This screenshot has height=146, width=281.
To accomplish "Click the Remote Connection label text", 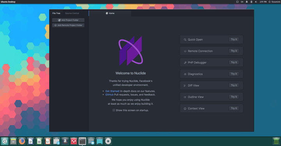I will click(200, 51).
